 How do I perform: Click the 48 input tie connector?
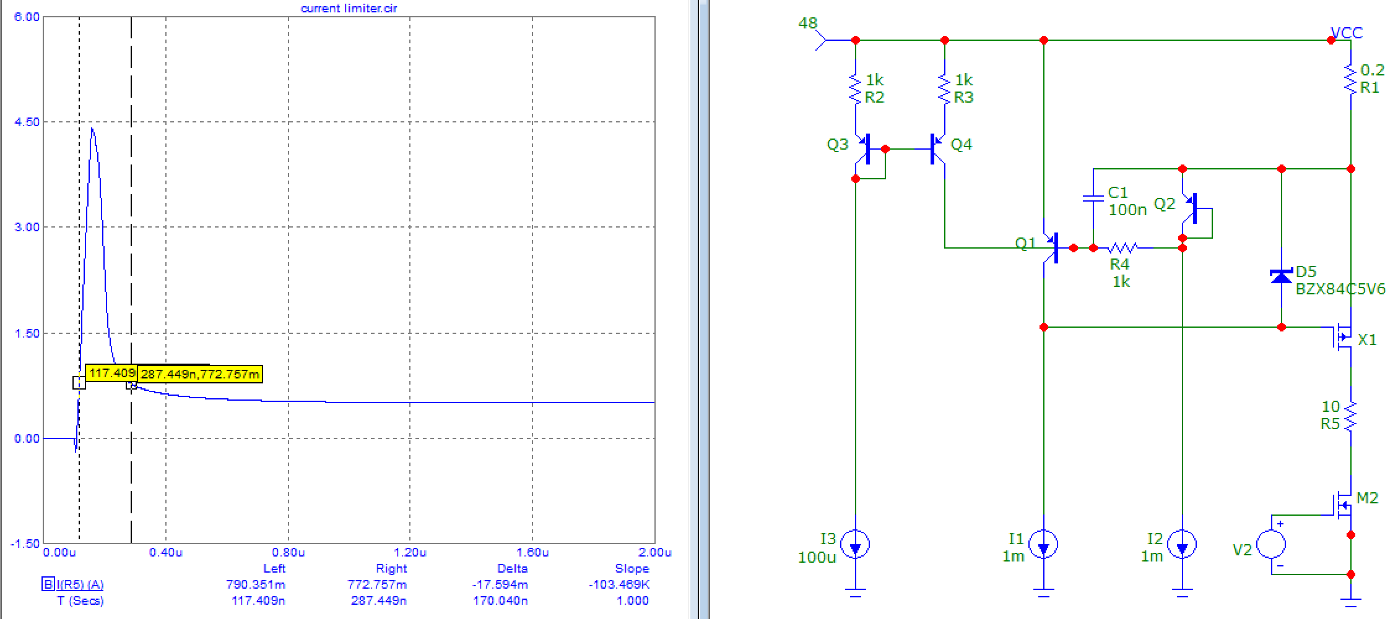pyautogui.click(x=822, y=40)
